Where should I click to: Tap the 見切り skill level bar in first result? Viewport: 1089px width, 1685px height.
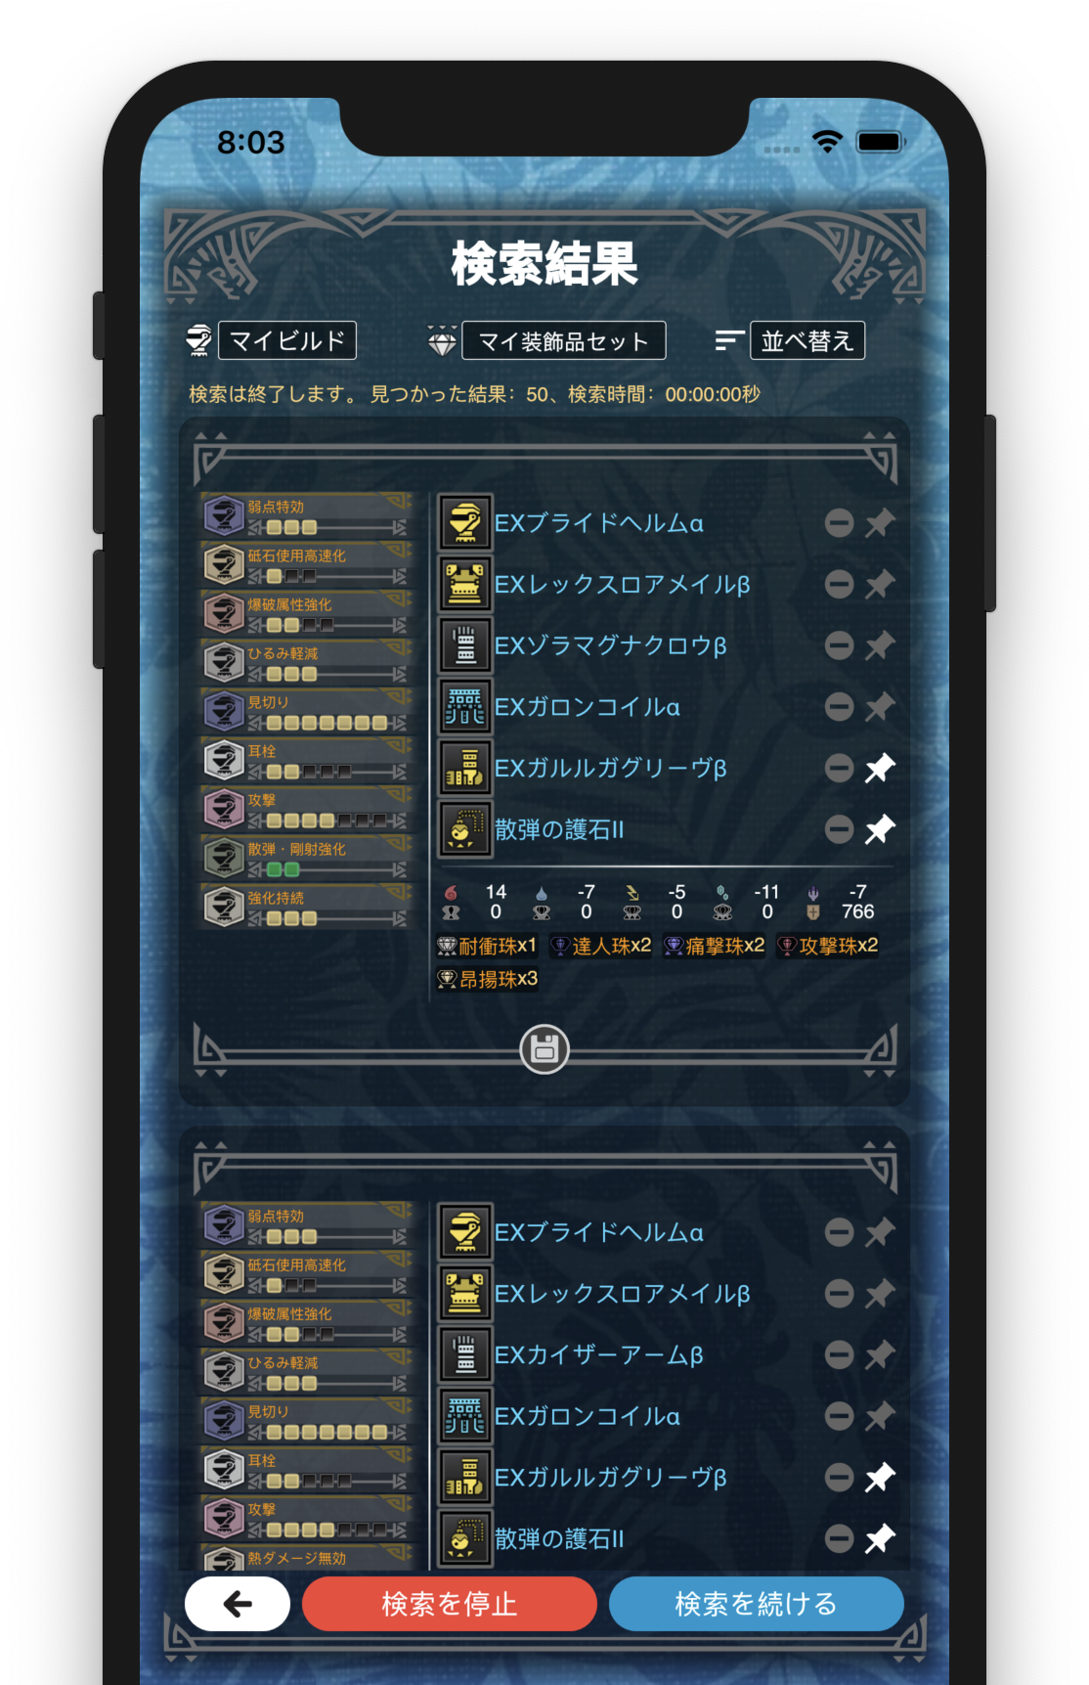(x=327, y=723)
